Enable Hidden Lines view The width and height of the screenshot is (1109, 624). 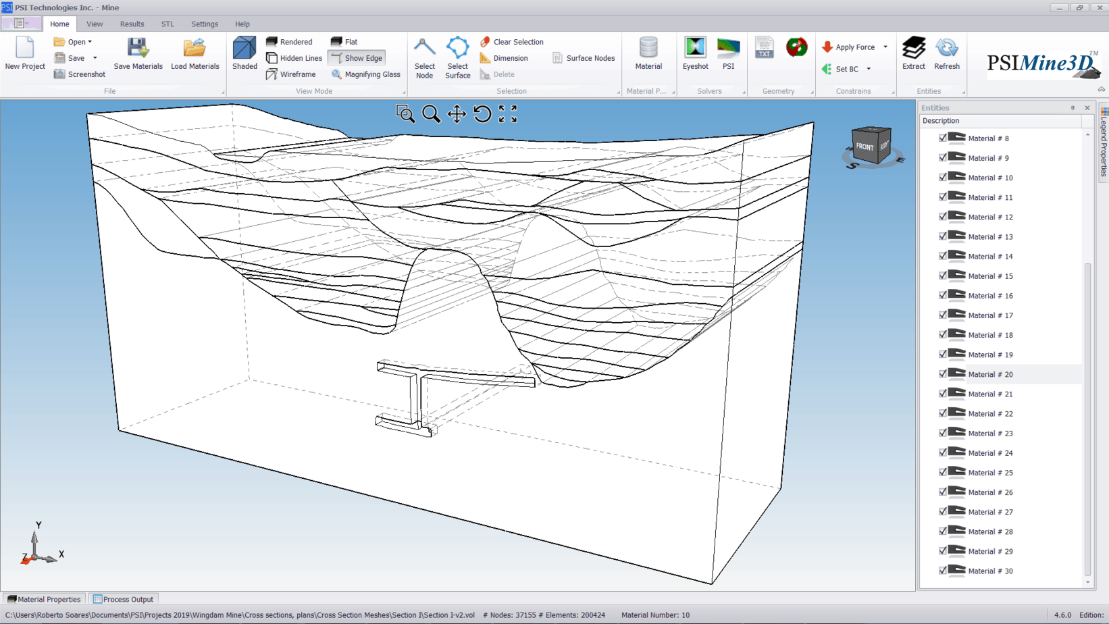point(294,58)
